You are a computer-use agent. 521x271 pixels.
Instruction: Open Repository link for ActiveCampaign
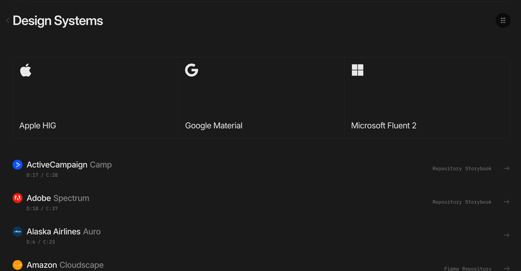coord(447,169)
